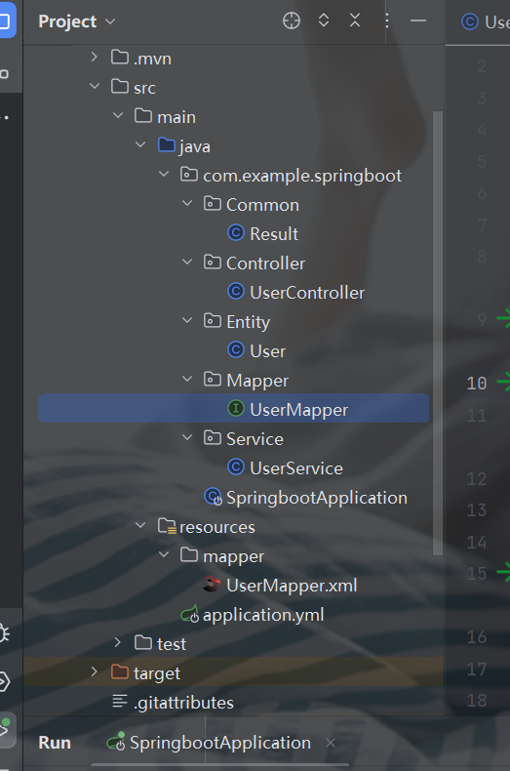Click the .gitattributes text file icon
The height and width of the screenshot is (771, 510).
coord(120,701)
